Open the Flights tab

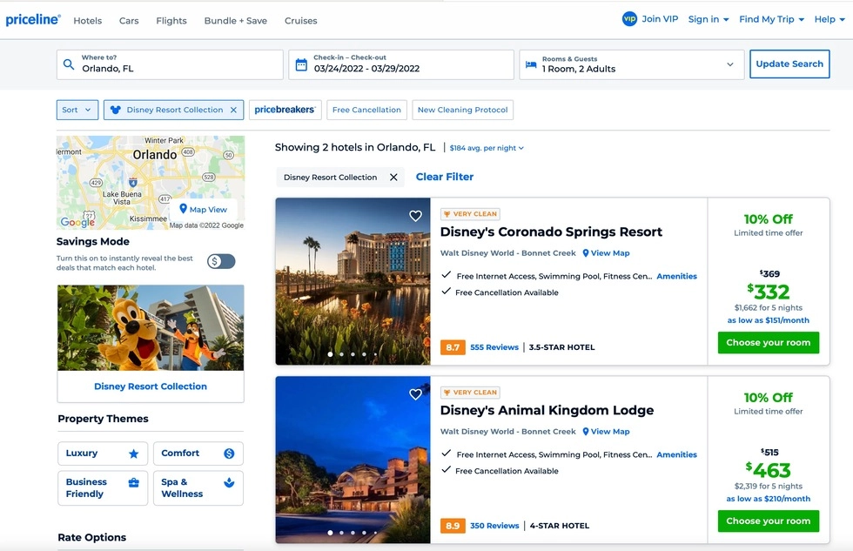(171, 21)
